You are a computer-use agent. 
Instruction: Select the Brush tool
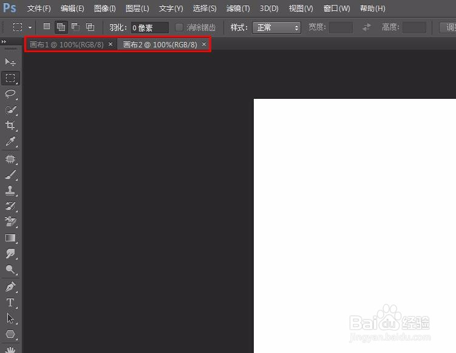coord(10,175)
